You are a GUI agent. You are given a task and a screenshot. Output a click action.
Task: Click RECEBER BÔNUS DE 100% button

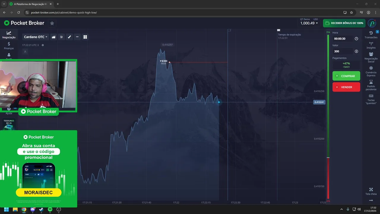coord(344,23)
